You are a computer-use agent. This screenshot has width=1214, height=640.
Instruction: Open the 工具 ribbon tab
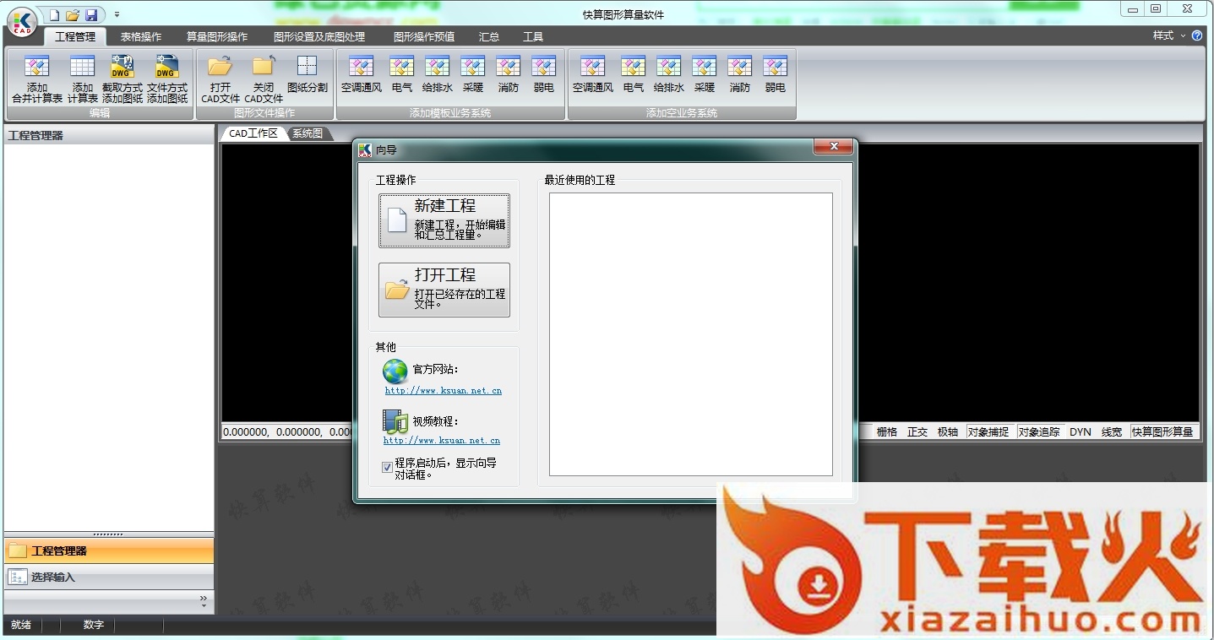point(533,37)
